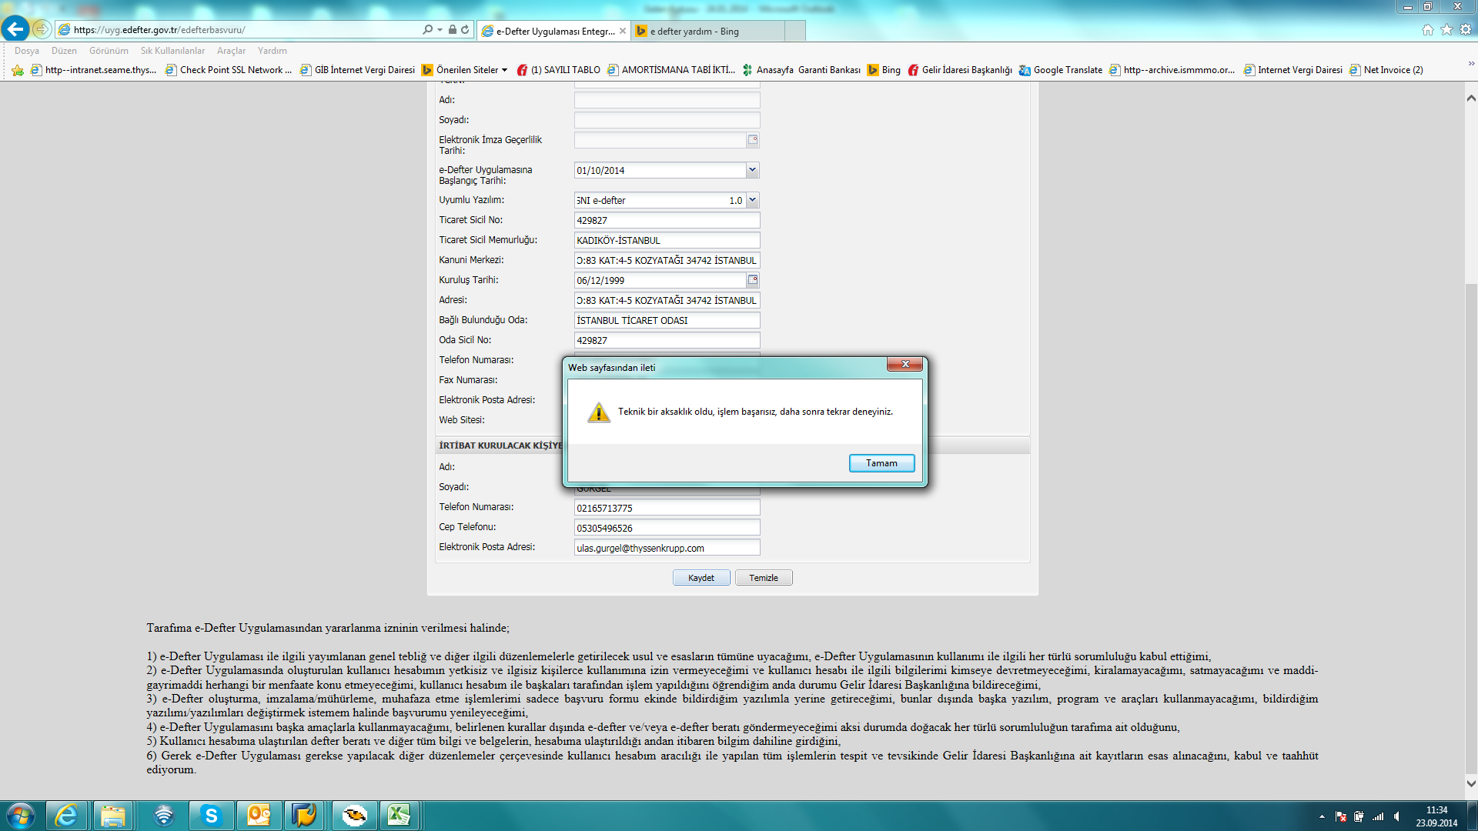Click the Ticaret Sicil No input field
Screen dimensions: 1478x831
[667, 221]
